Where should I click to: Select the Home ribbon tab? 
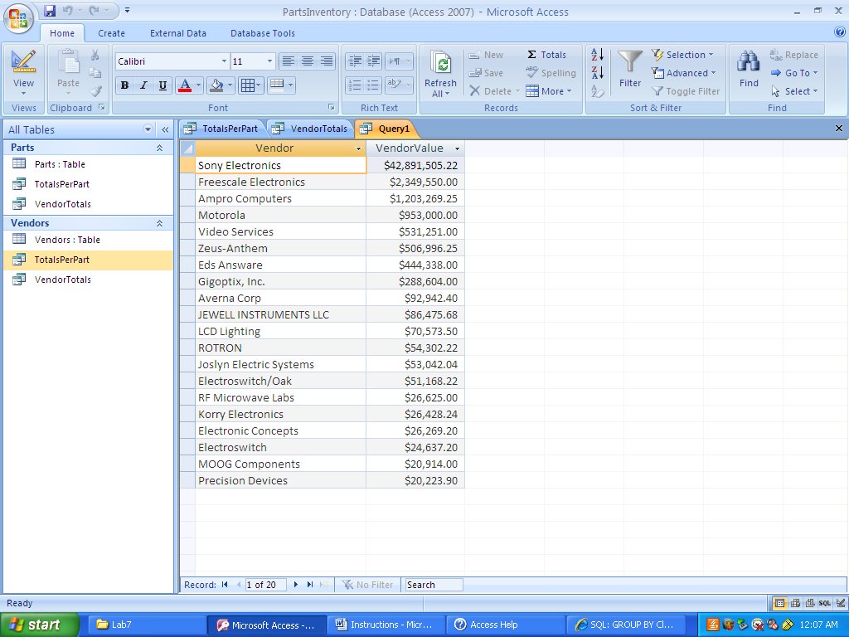click(x=62, y=33)
